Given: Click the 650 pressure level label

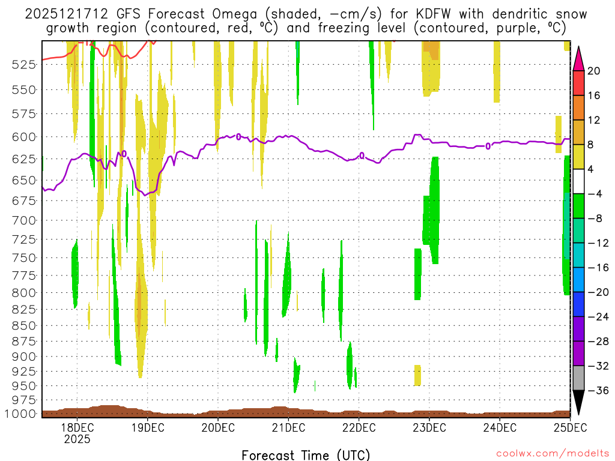Looking at the screenshot, I should (24, 180).
